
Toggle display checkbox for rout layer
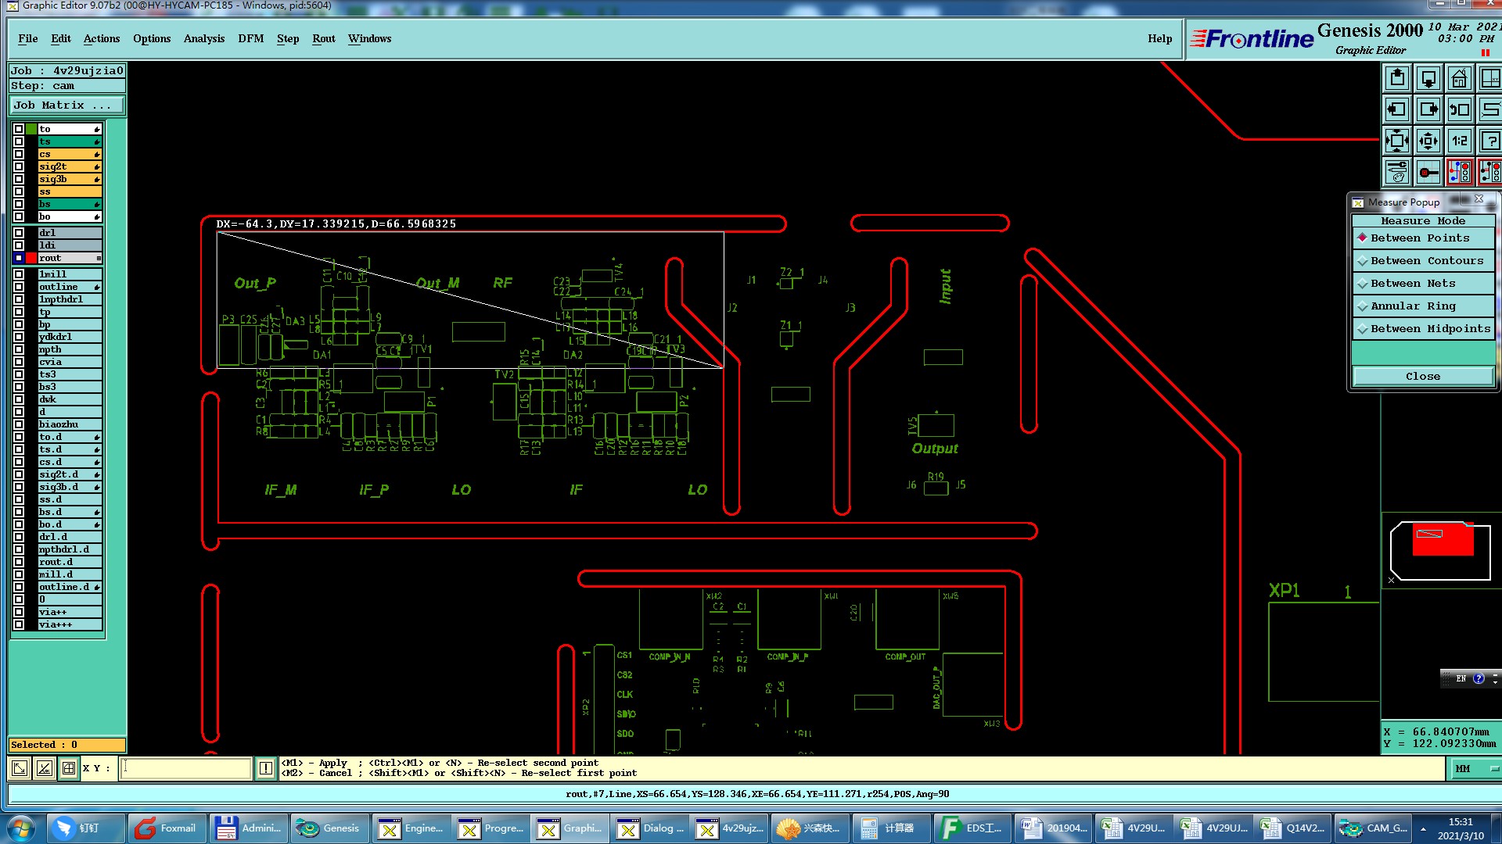point(19,258)
